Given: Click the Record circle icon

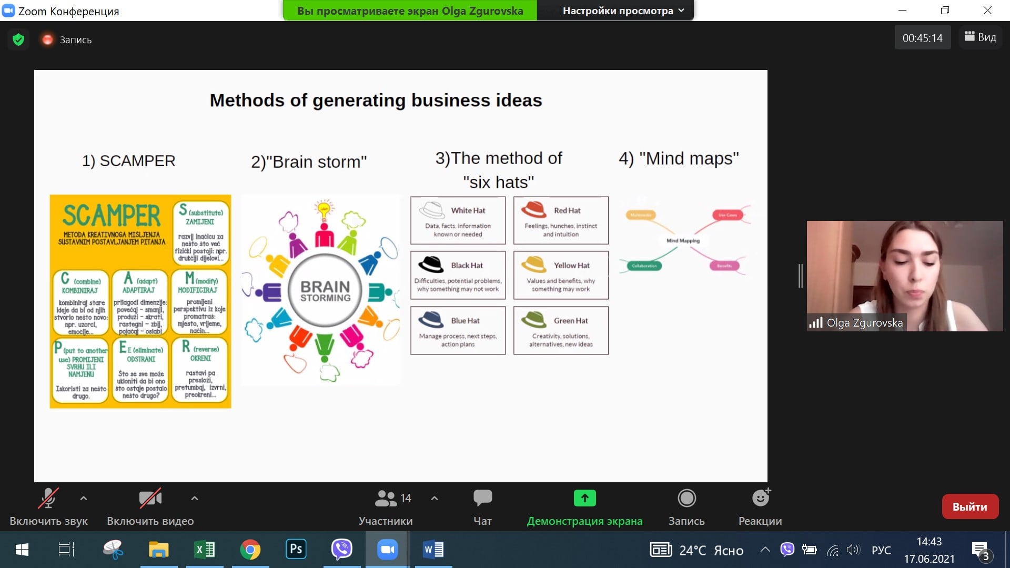Looking at the screenshot, I should [686, 498].
